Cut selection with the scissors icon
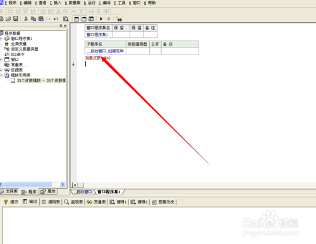The image size is (316, 244). click(x=26, y=19)
